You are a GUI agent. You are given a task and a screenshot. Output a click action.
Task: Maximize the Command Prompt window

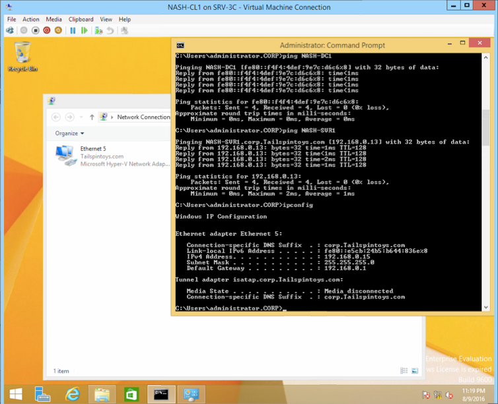pyautogui.click(x=462, y=43)
